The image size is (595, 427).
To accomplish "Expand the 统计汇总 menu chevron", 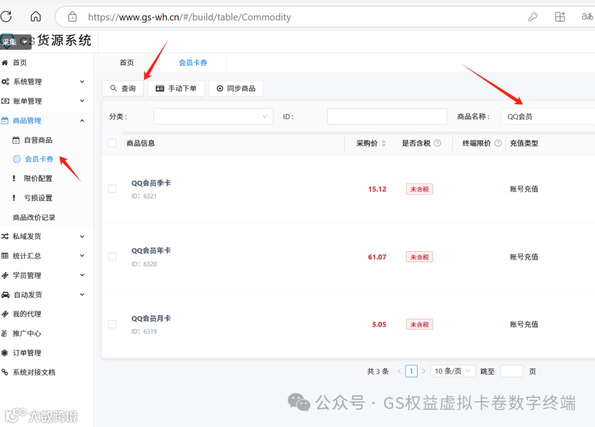I will [x=82, y=256].
